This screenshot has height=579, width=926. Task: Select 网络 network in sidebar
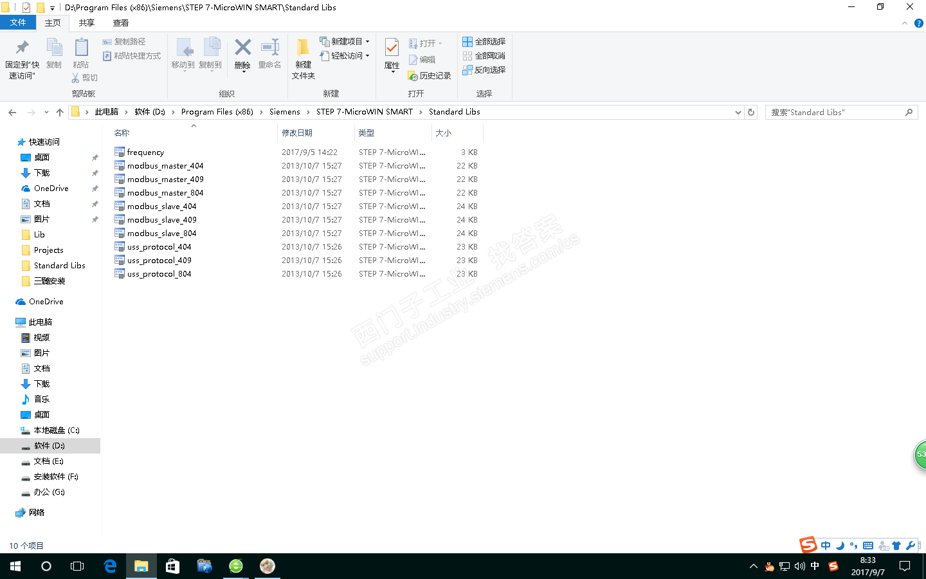pos(37,513)
